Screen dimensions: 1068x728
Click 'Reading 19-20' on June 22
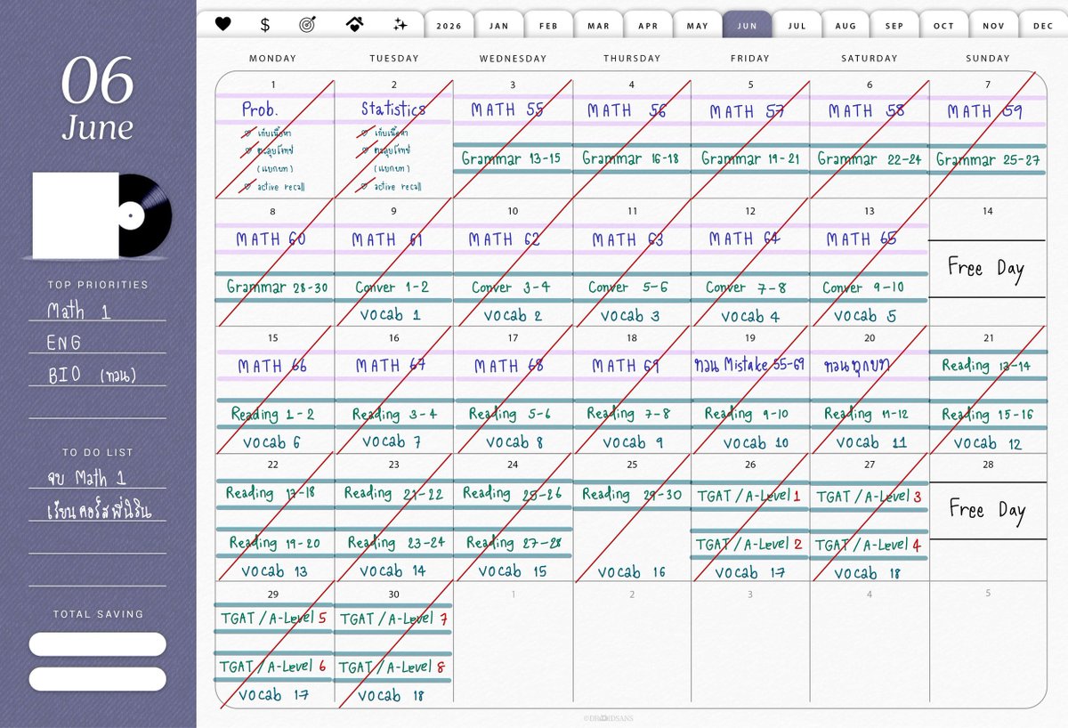[274, 542]
